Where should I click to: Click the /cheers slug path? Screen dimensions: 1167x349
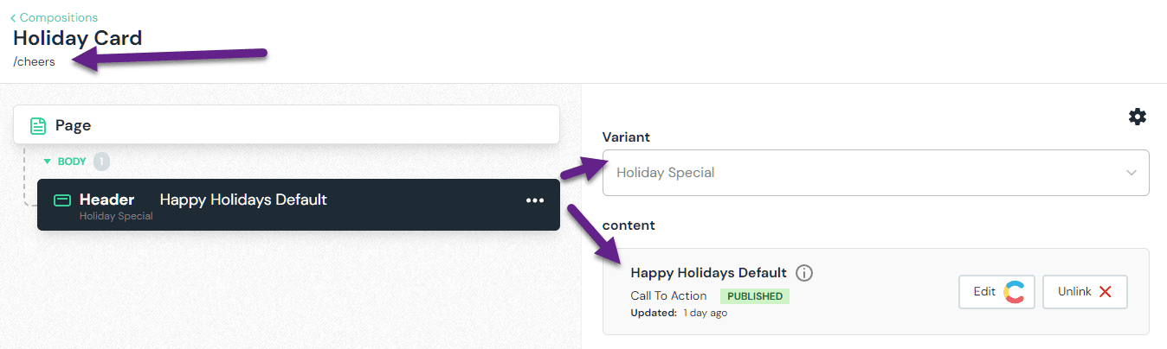point(35,62)
